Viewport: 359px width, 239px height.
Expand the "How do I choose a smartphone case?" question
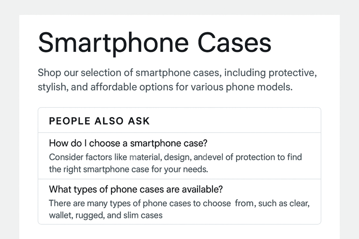coord(128,143)
